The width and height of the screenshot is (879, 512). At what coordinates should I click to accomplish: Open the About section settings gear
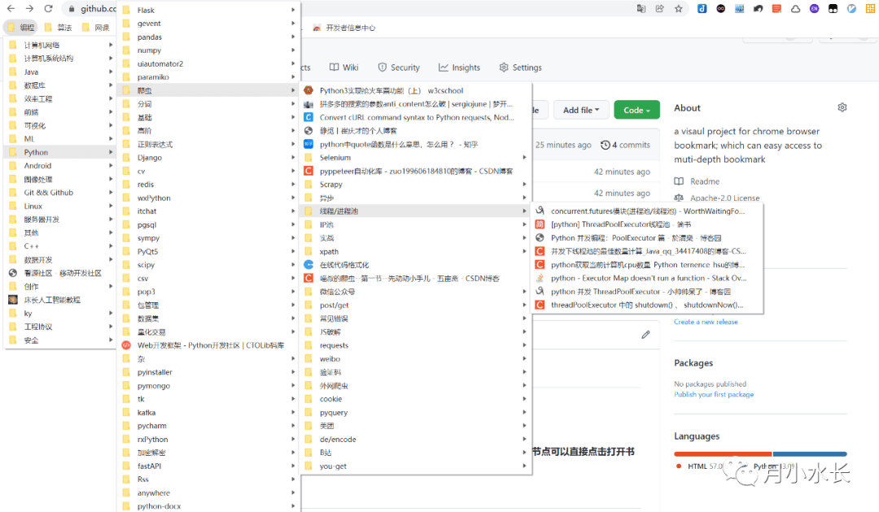coord(842,107)
